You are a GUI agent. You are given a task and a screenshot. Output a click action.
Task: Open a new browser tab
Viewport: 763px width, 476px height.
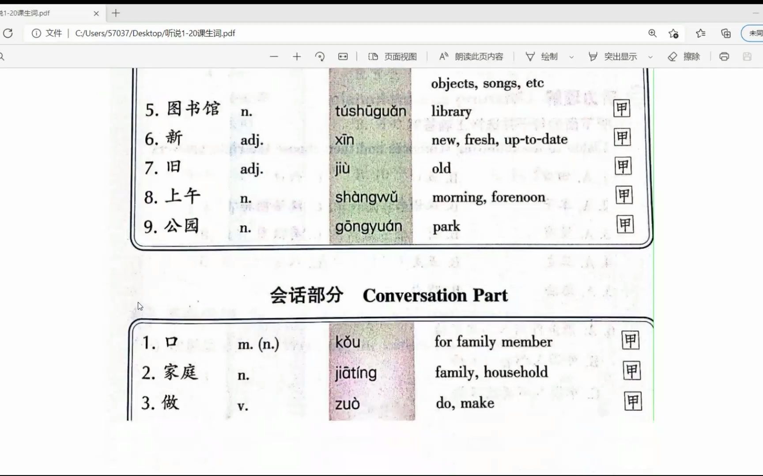coord(116,13)
